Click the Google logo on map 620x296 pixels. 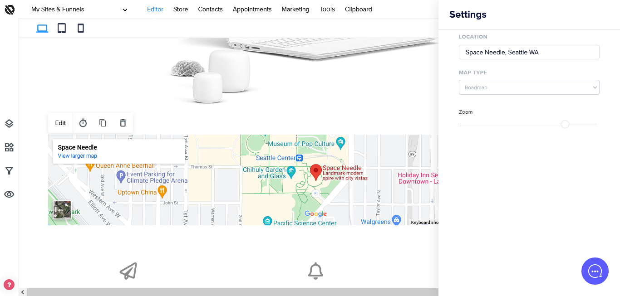(316, 214)
